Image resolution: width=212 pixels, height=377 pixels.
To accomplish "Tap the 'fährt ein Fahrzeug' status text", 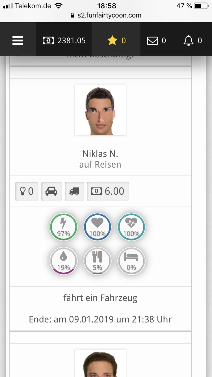I will [100, 298].
